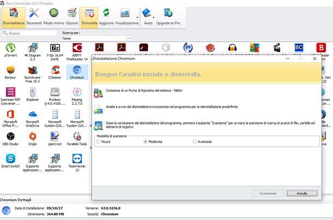Click the leftover scan step icon
The height and width of the screenshot is (220, 333).
pyautogui.click(x=99, y=126)
